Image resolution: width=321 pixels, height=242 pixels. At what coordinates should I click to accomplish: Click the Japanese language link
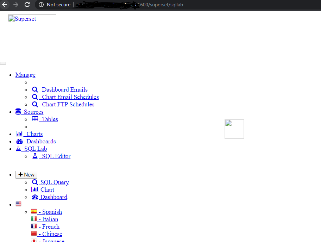[x=53, y=240]
